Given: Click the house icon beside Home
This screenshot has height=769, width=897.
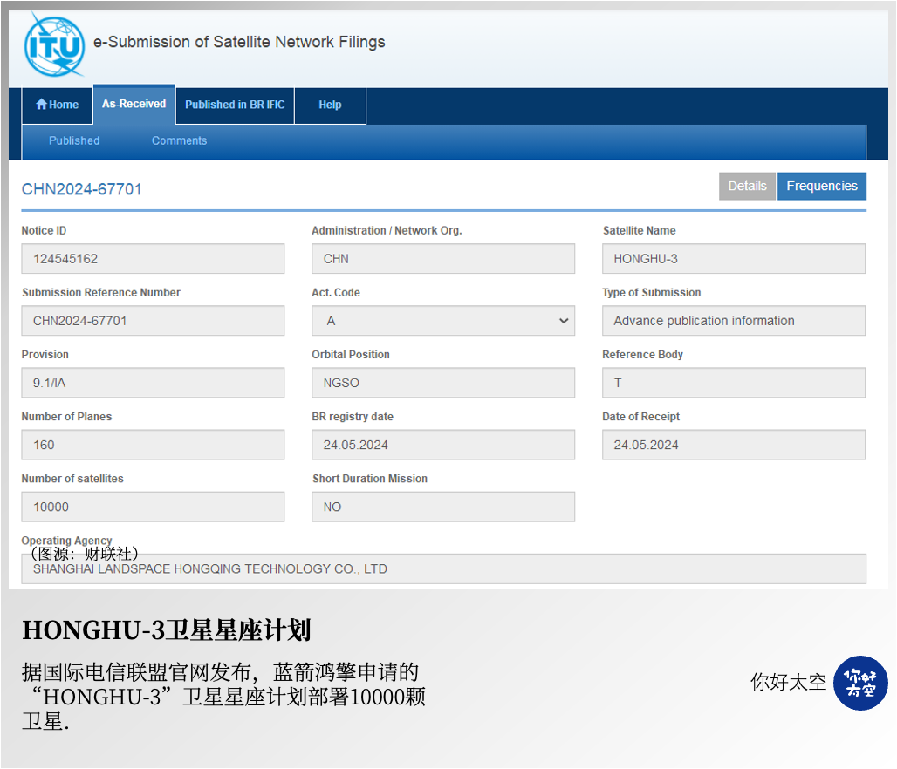Looking at the screenshot, I should [x=41, y=104].
